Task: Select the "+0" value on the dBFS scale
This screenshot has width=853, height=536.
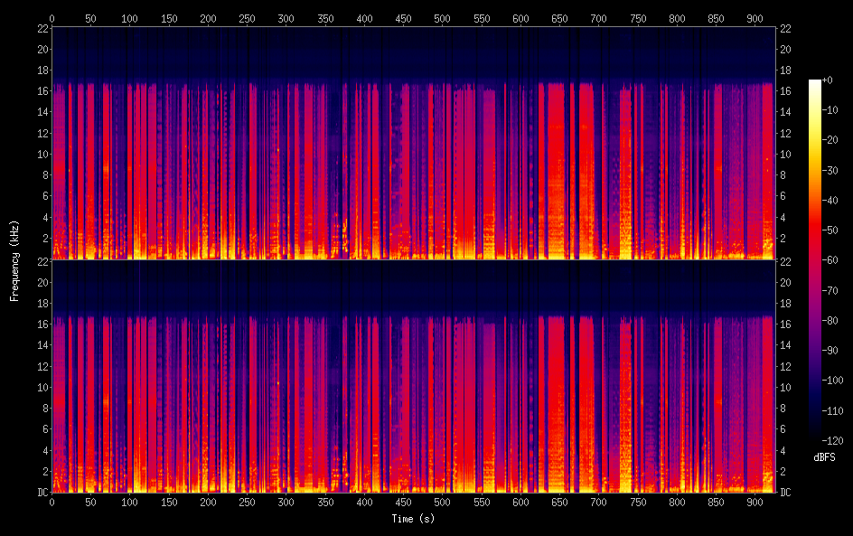Action: coord(830,80)
